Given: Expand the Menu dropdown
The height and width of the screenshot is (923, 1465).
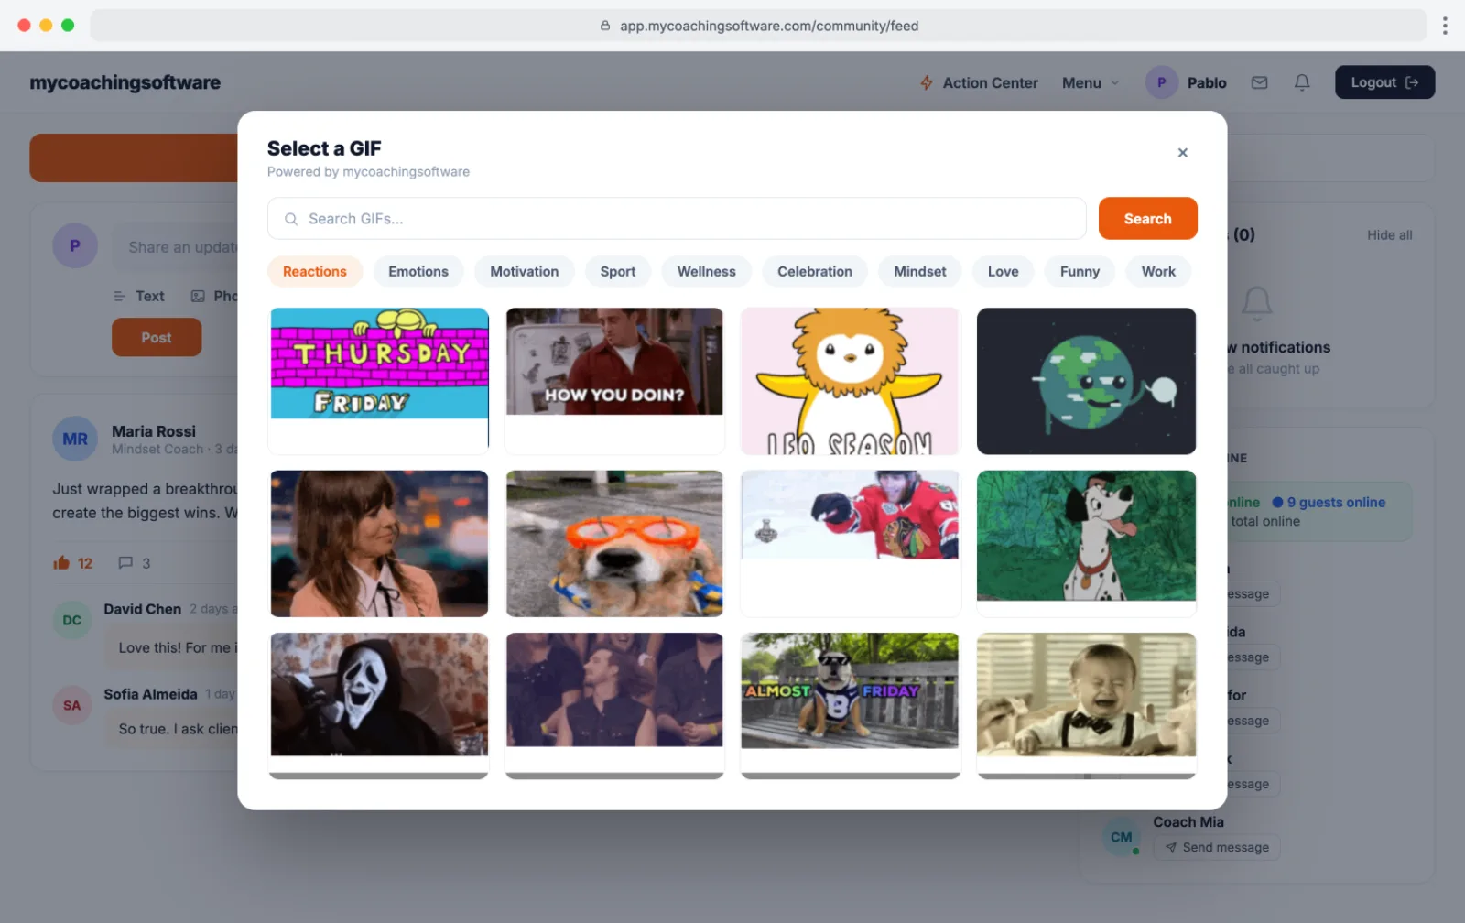Looking at the screenshot, I should [x=1091, y=82].
